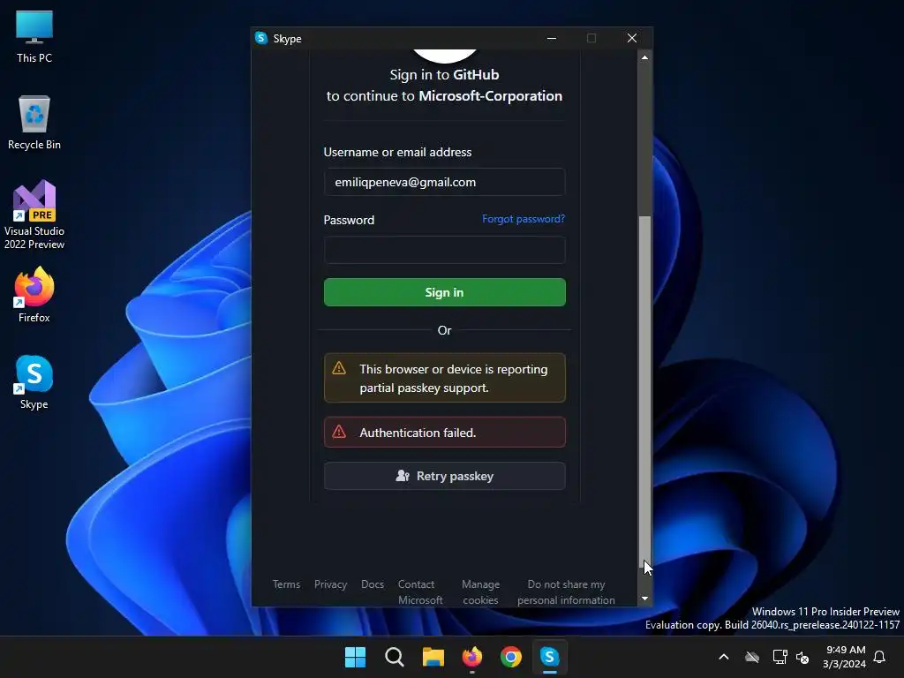Click the Retry passkey button
The height and width of the screenshot is (678, 904).
[445, 476]
